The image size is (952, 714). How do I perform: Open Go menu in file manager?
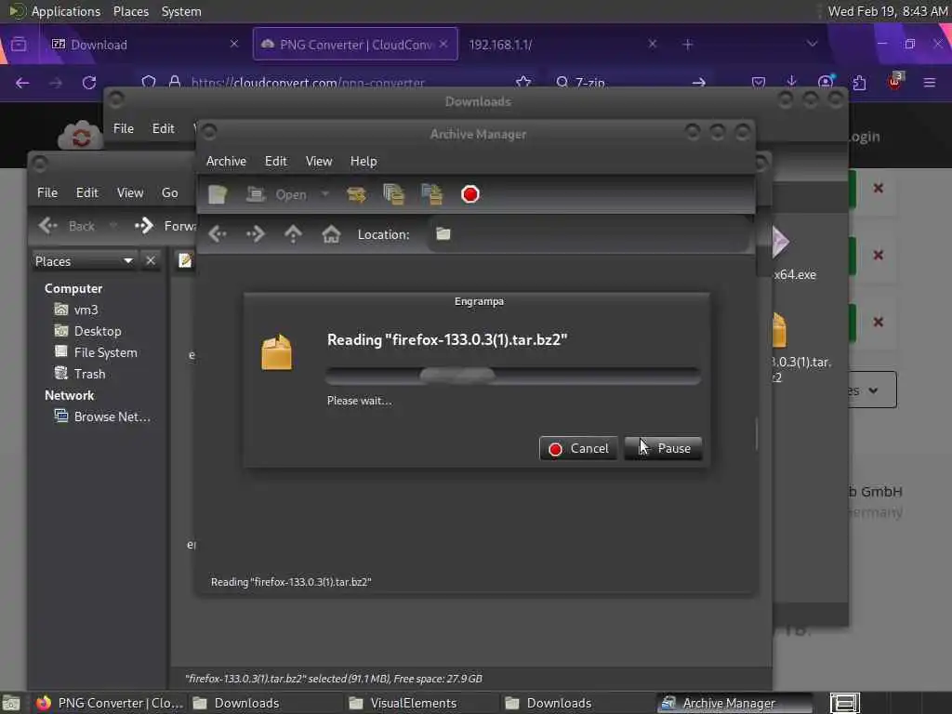pos(169,193)
